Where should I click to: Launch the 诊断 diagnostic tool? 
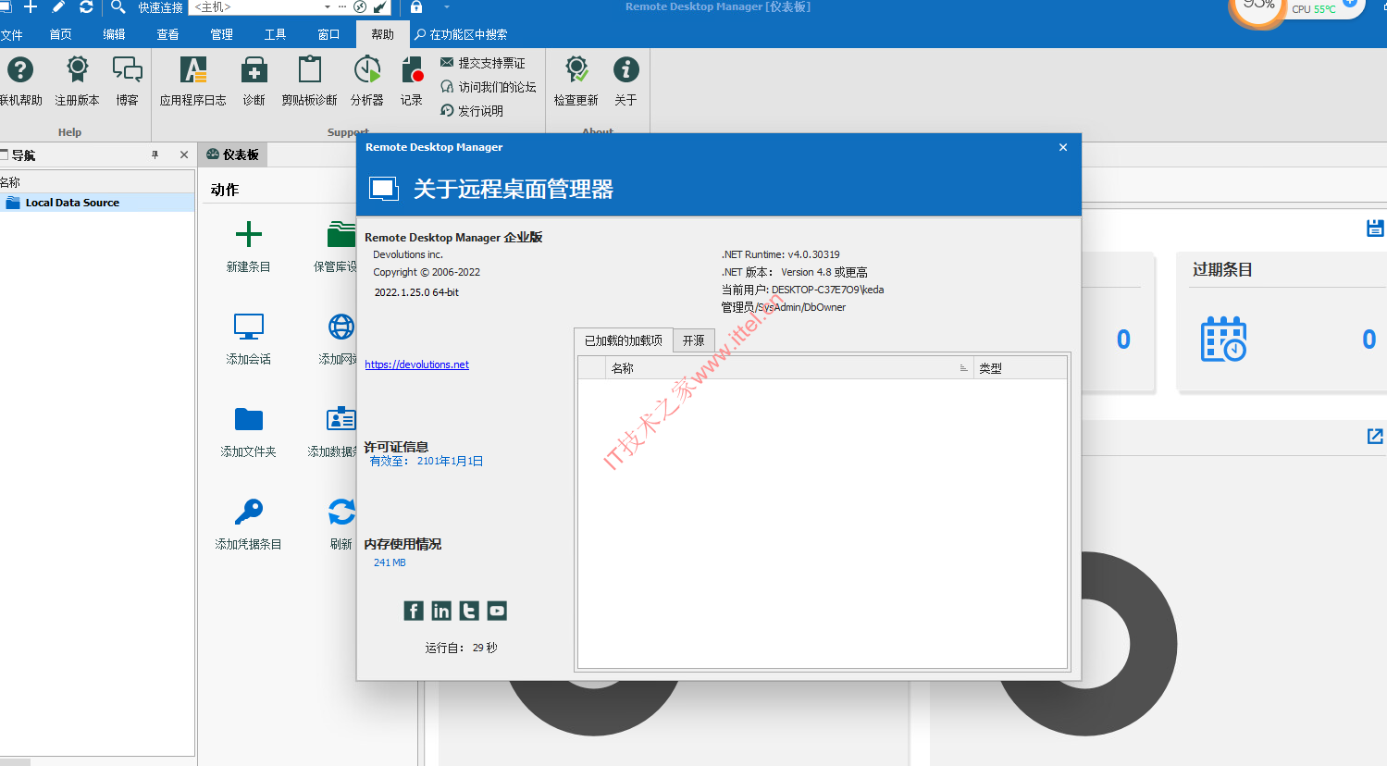click(x=254, y=69)
